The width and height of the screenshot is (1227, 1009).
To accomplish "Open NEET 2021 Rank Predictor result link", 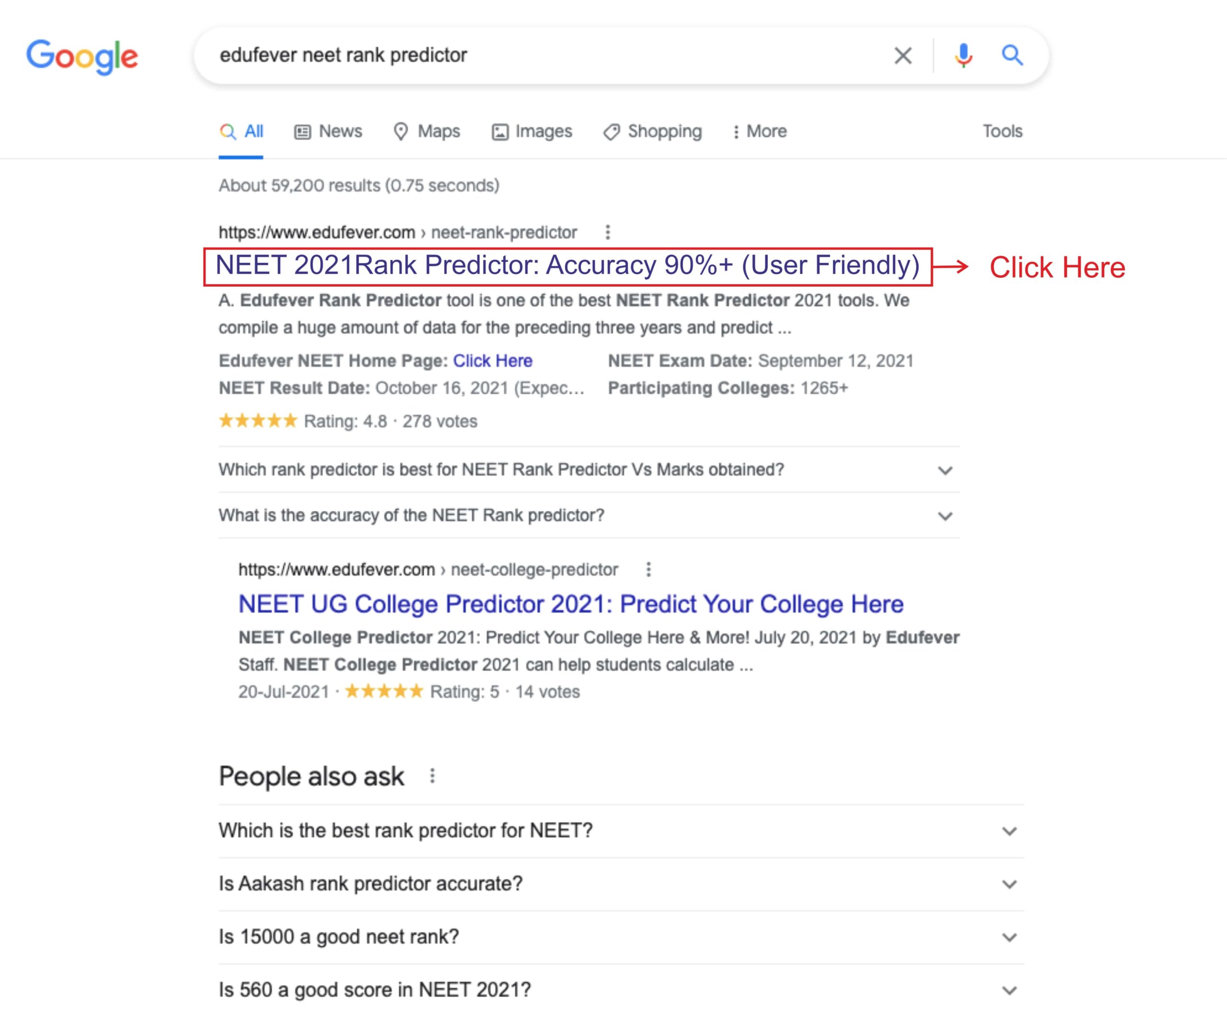I will coord(567,265).
